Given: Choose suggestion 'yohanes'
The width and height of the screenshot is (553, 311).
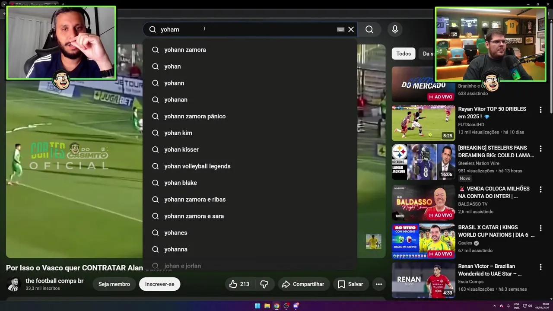Looking at the screenshot, I should point(250,233).
